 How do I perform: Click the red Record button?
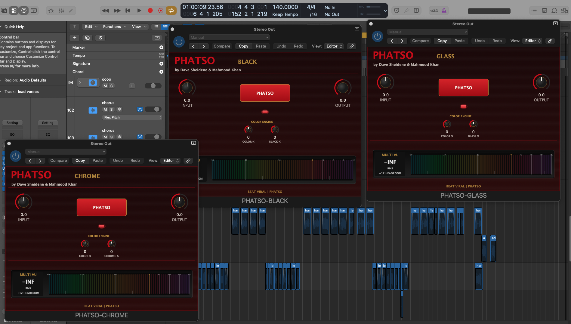[x=150, y=11]
